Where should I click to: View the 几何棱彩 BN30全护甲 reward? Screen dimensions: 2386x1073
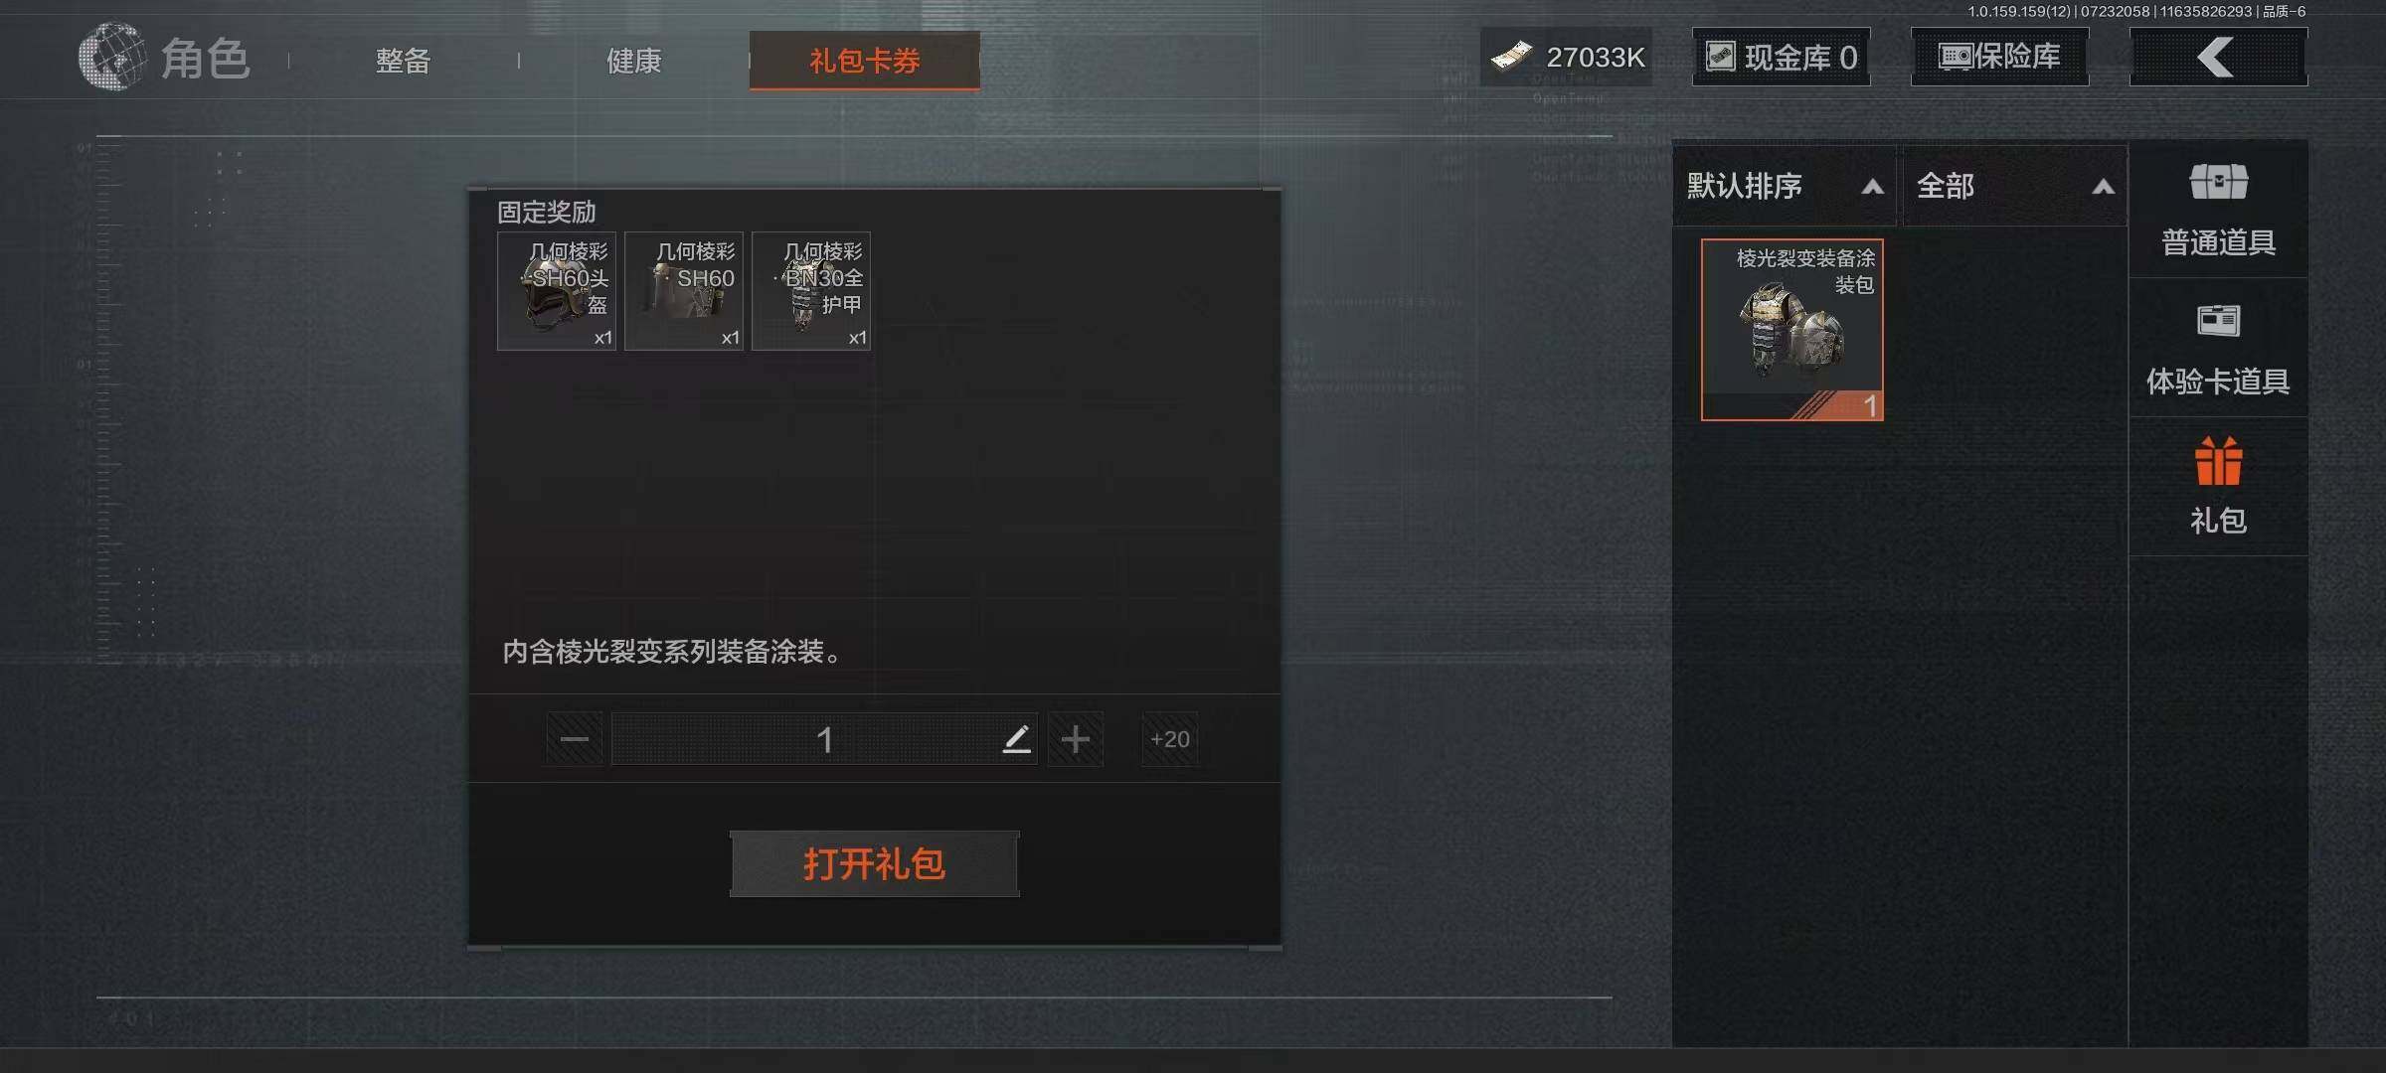coord(811,291)
